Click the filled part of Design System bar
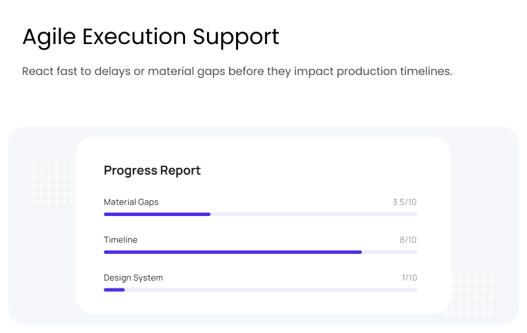 (x=114, y=290)
